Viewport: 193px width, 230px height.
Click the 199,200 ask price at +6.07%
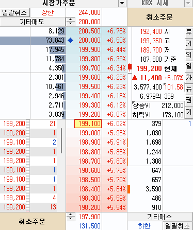point(89,114)
